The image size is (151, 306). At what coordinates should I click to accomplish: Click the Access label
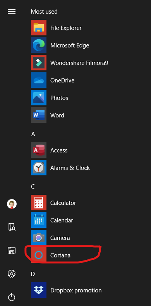pyautogui.click(x=59, y=150)
